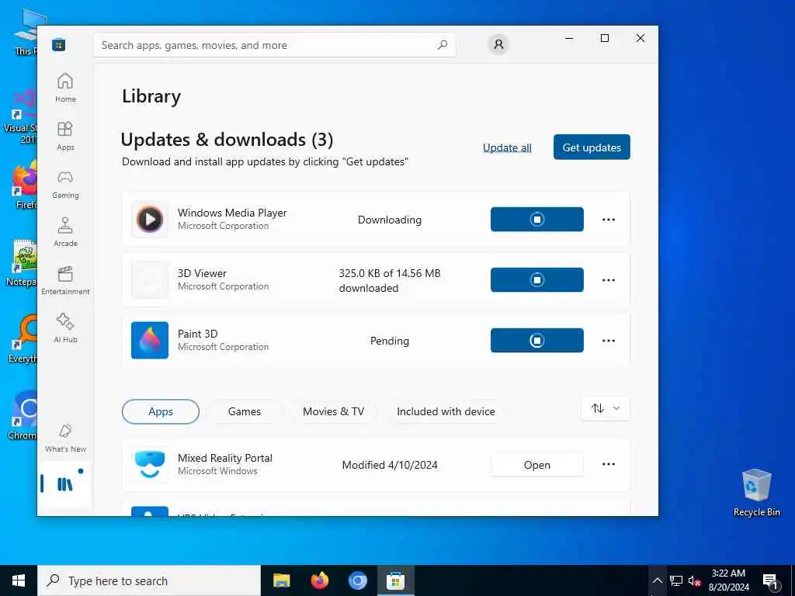Select the Recycle Bin desktop icon
The height and width of the screenshot is (596, 795).
(x=756, y=493)
